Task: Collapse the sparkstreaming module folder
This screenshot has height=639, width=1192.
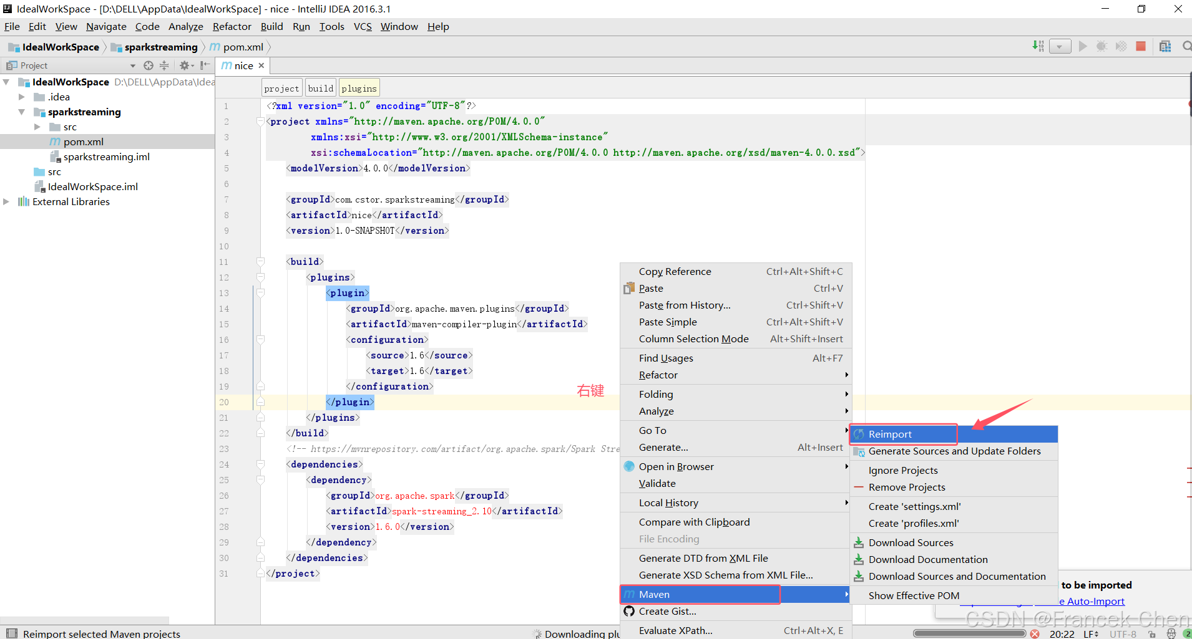Action: click(x=22, y=112)
